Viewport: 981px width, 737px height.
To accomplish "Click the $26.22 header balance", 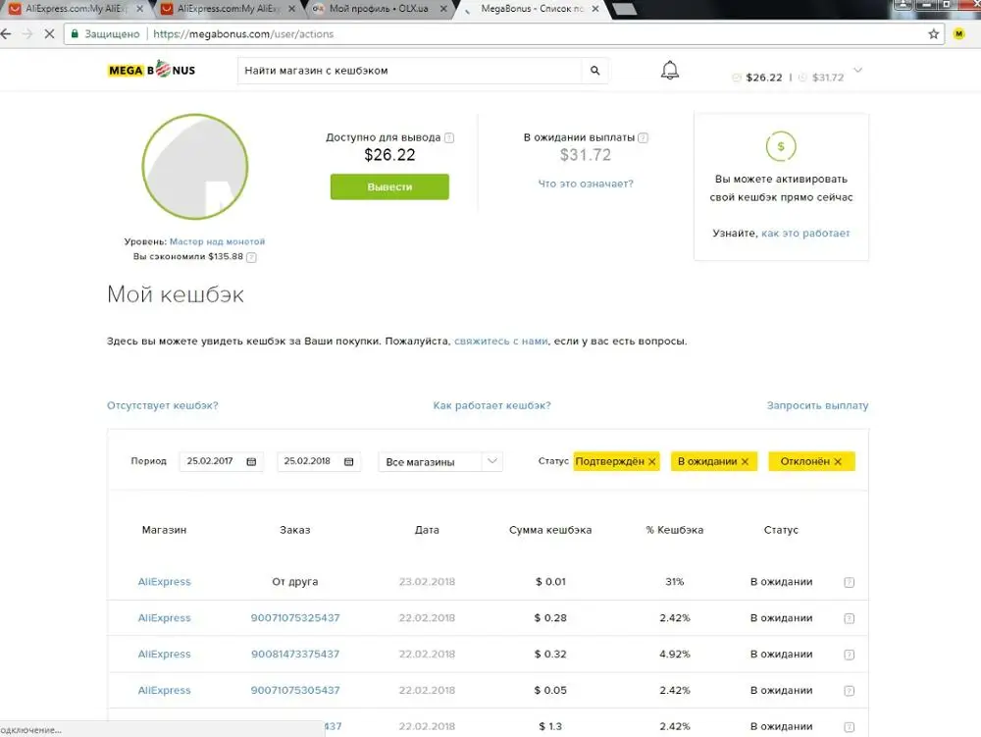I will tap(764, 78).
